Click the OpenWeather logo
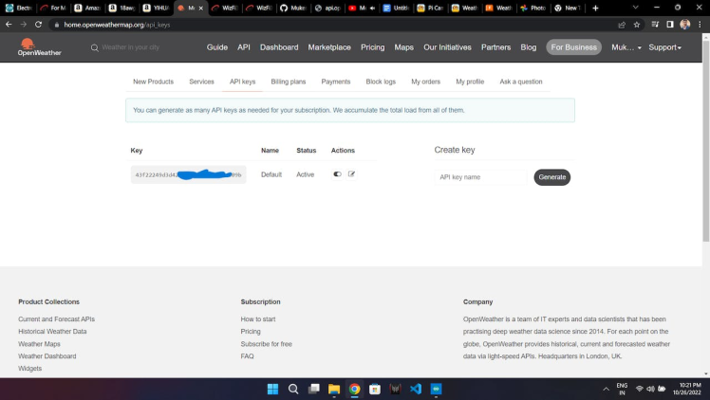 tap(40, 47)
